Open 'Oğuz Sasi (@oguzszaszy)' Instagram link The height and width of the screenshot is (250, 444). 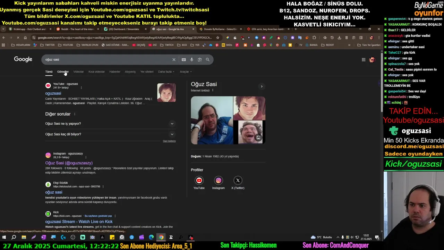pos(69,163)
